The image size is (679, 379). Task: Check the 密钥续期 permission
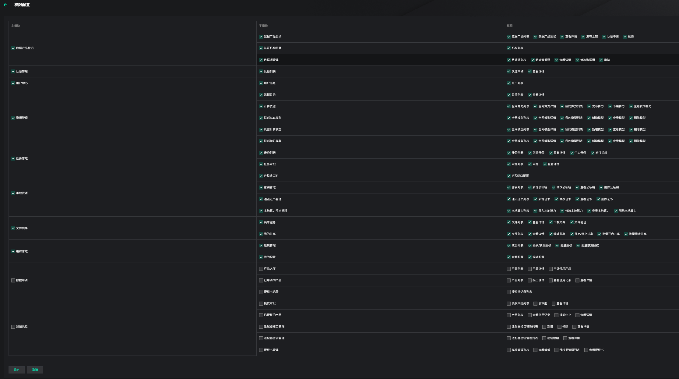(x=544, y=338)
